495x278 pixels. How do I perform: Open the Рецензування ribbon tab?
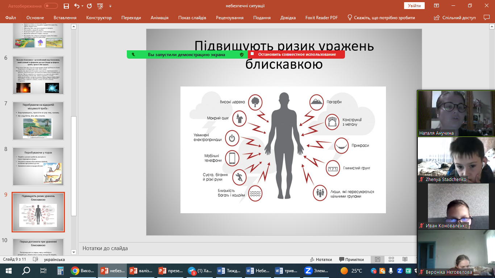tap(230, 17)
